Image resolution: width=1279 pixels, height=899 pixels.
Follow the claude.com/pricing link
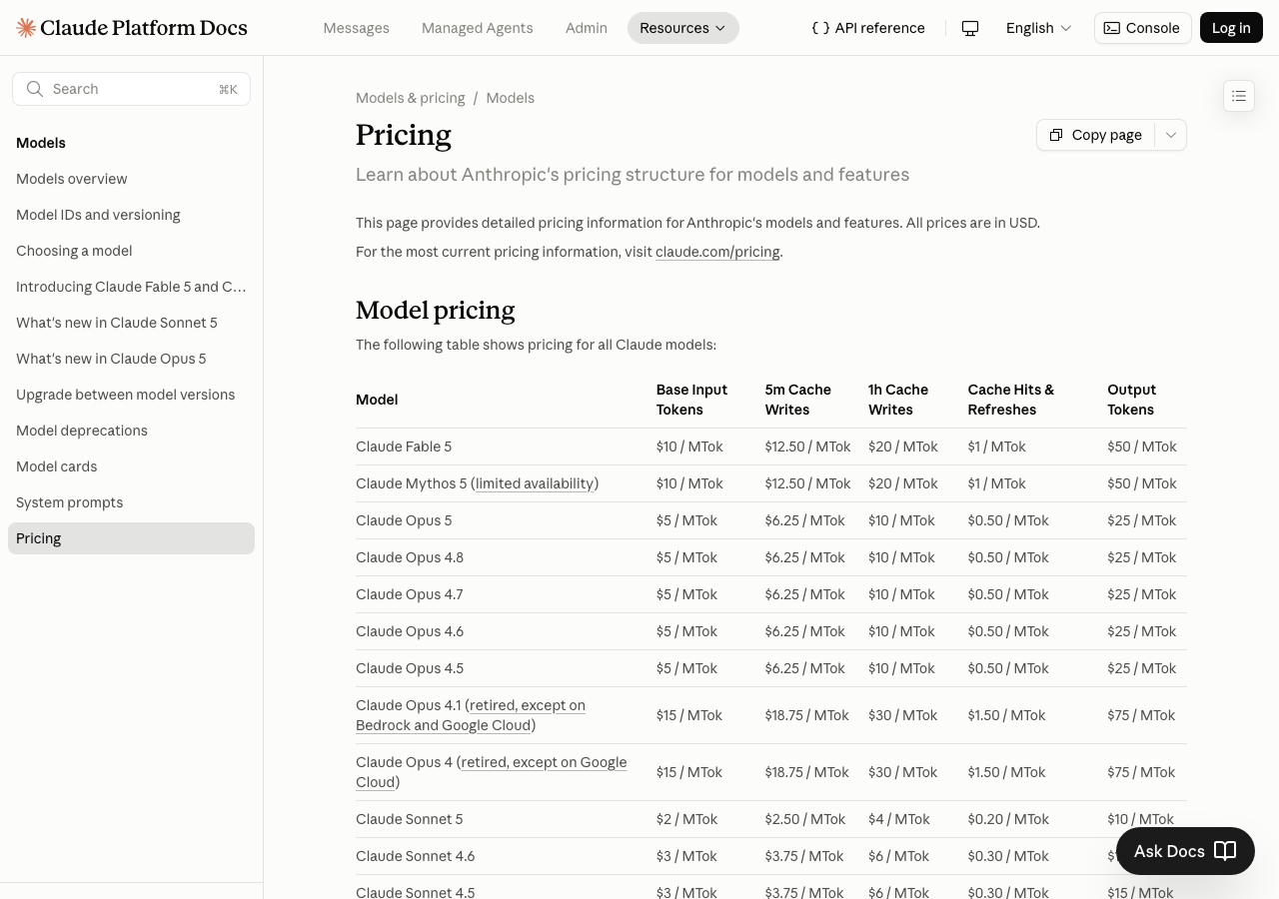[x=717, y=252]
